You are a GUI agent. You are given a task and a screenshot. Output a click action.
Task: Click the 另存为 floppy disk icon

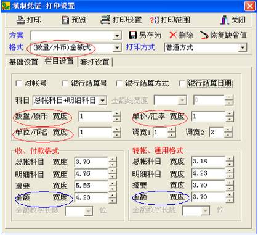133,35
